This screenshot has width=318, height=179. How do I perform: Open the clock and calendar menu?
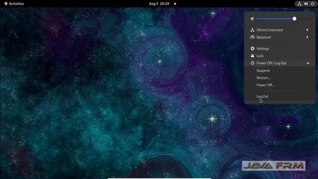tap(159, 3)
